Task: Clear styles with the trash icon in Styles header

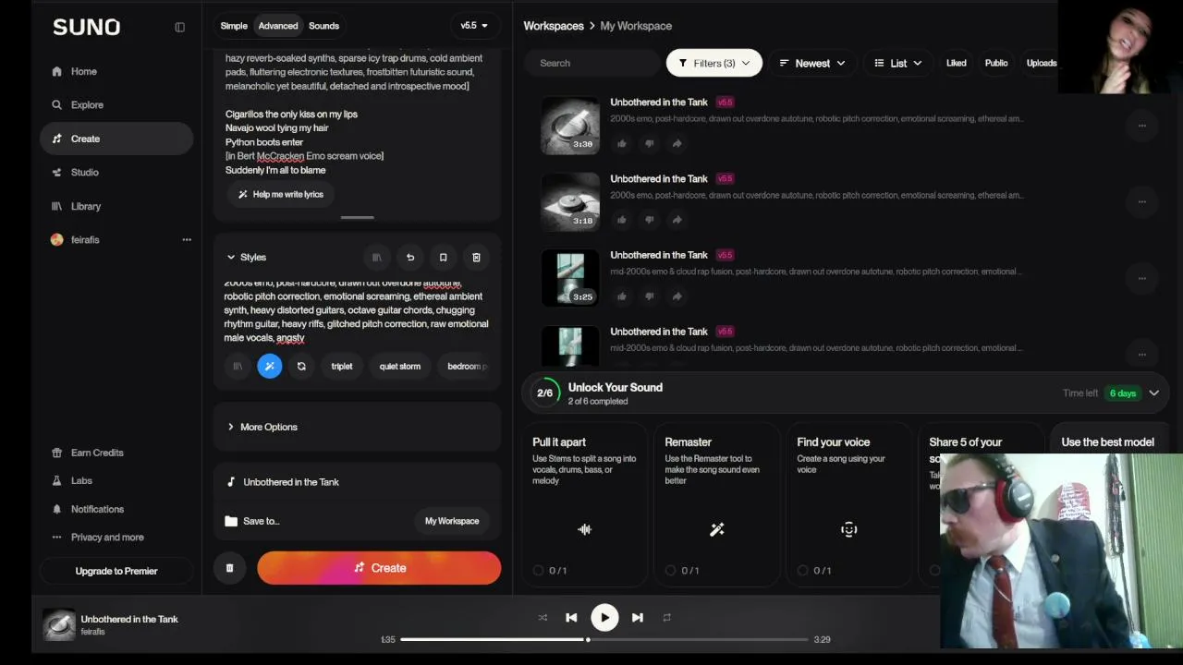Action: [x=476, y=258]
